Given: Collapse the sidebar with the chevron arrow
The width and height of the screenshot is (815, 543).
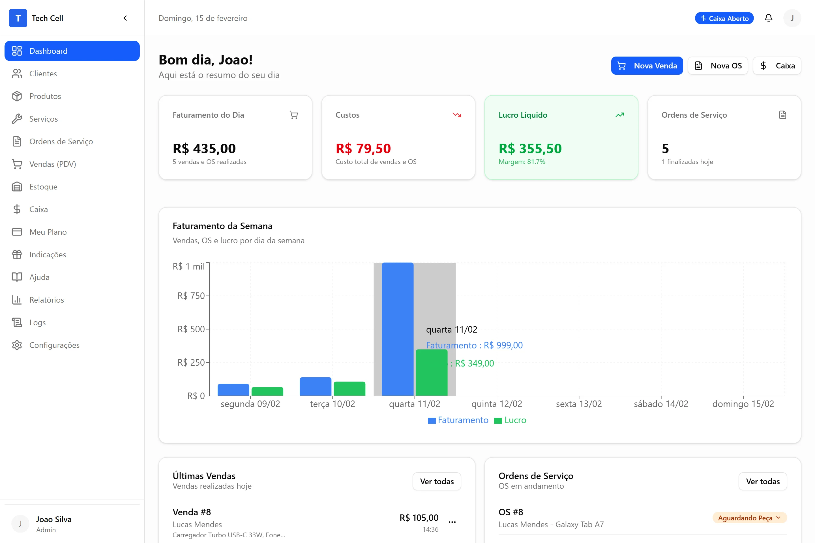Looking at the screenshot, I should [x=125, y=18].
